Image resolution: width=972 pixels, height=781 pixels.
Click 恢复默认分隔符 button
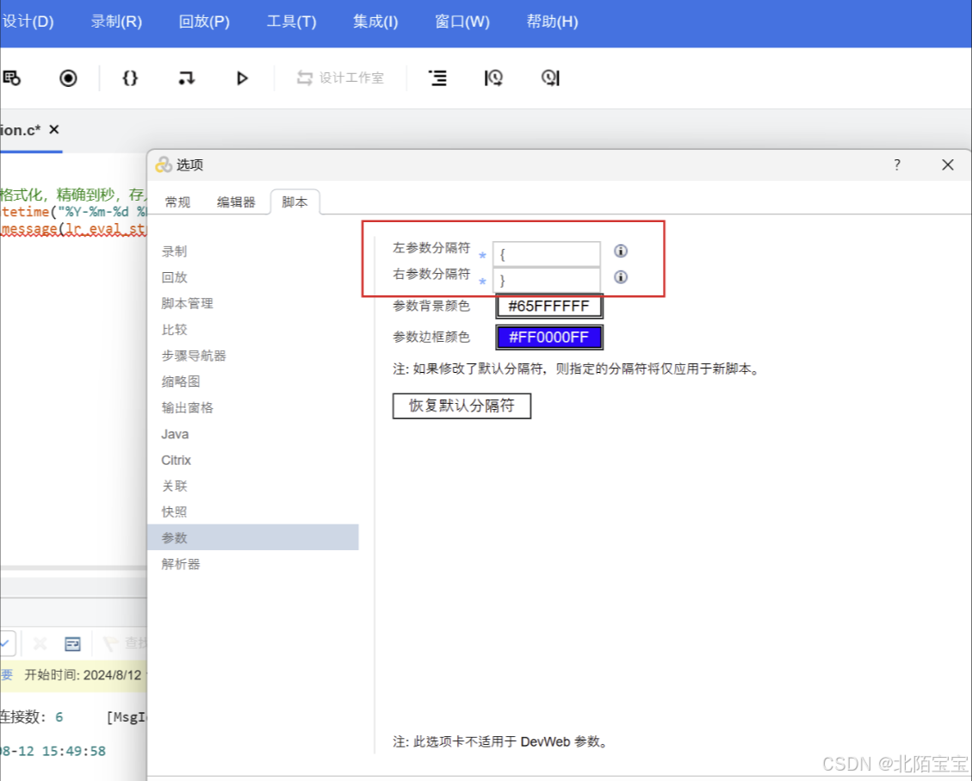click(x=461, y=406)
